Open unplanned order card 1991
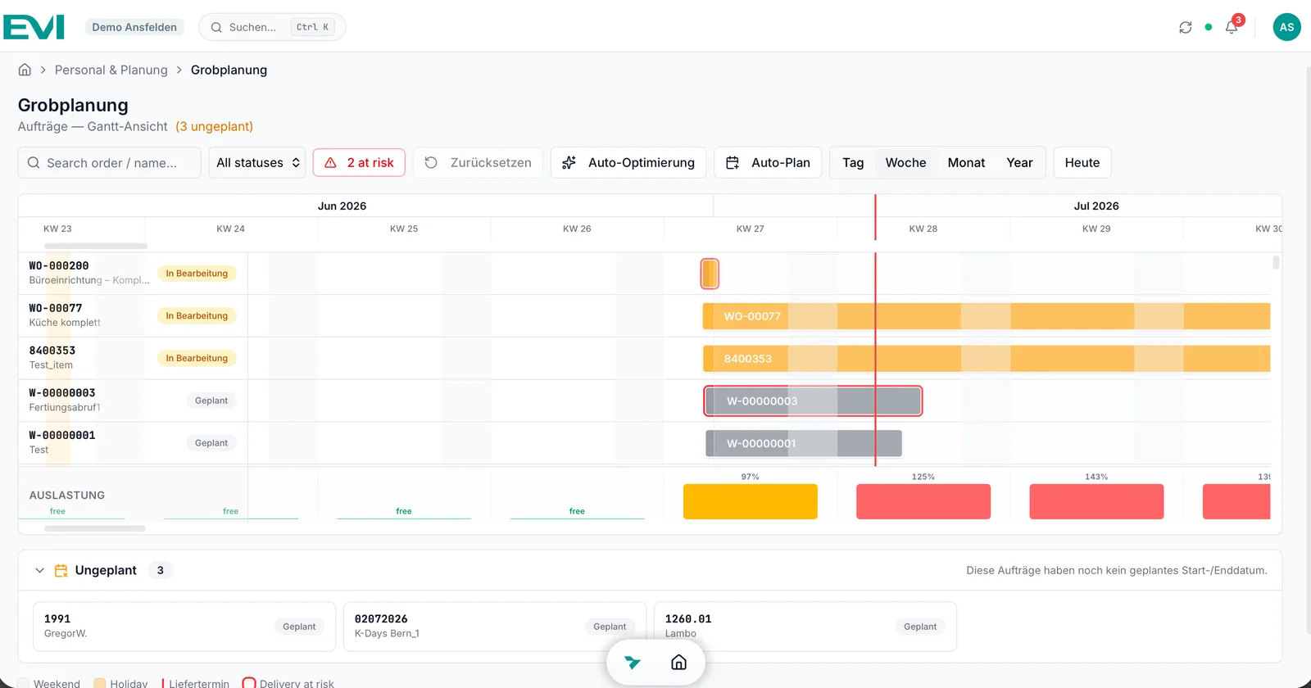Screen dimensions: 1311x688 [x=184, y=627]
